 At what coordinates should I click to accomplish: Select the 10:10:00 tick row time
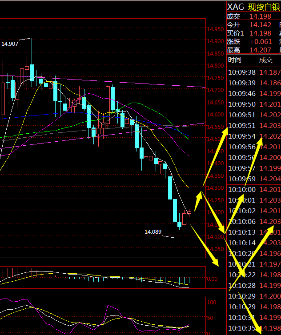[x=242, y=190]
